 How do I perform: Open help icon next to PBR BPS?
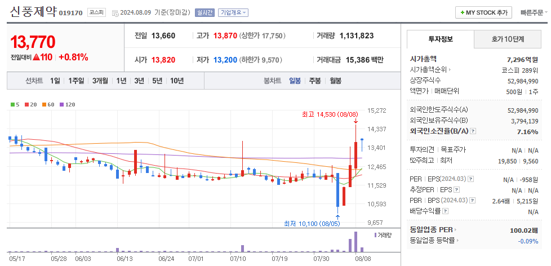click(x=473, y=201)
